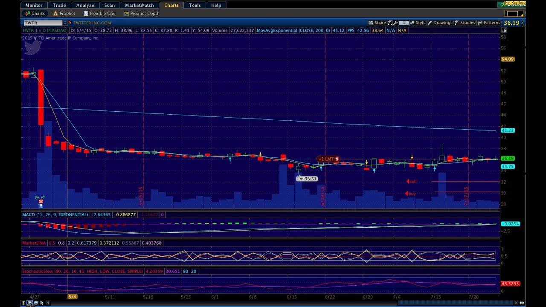Open the quick study flask icon
The height and width of the screenshot is (307, 546).
click(x=390, y=23)
